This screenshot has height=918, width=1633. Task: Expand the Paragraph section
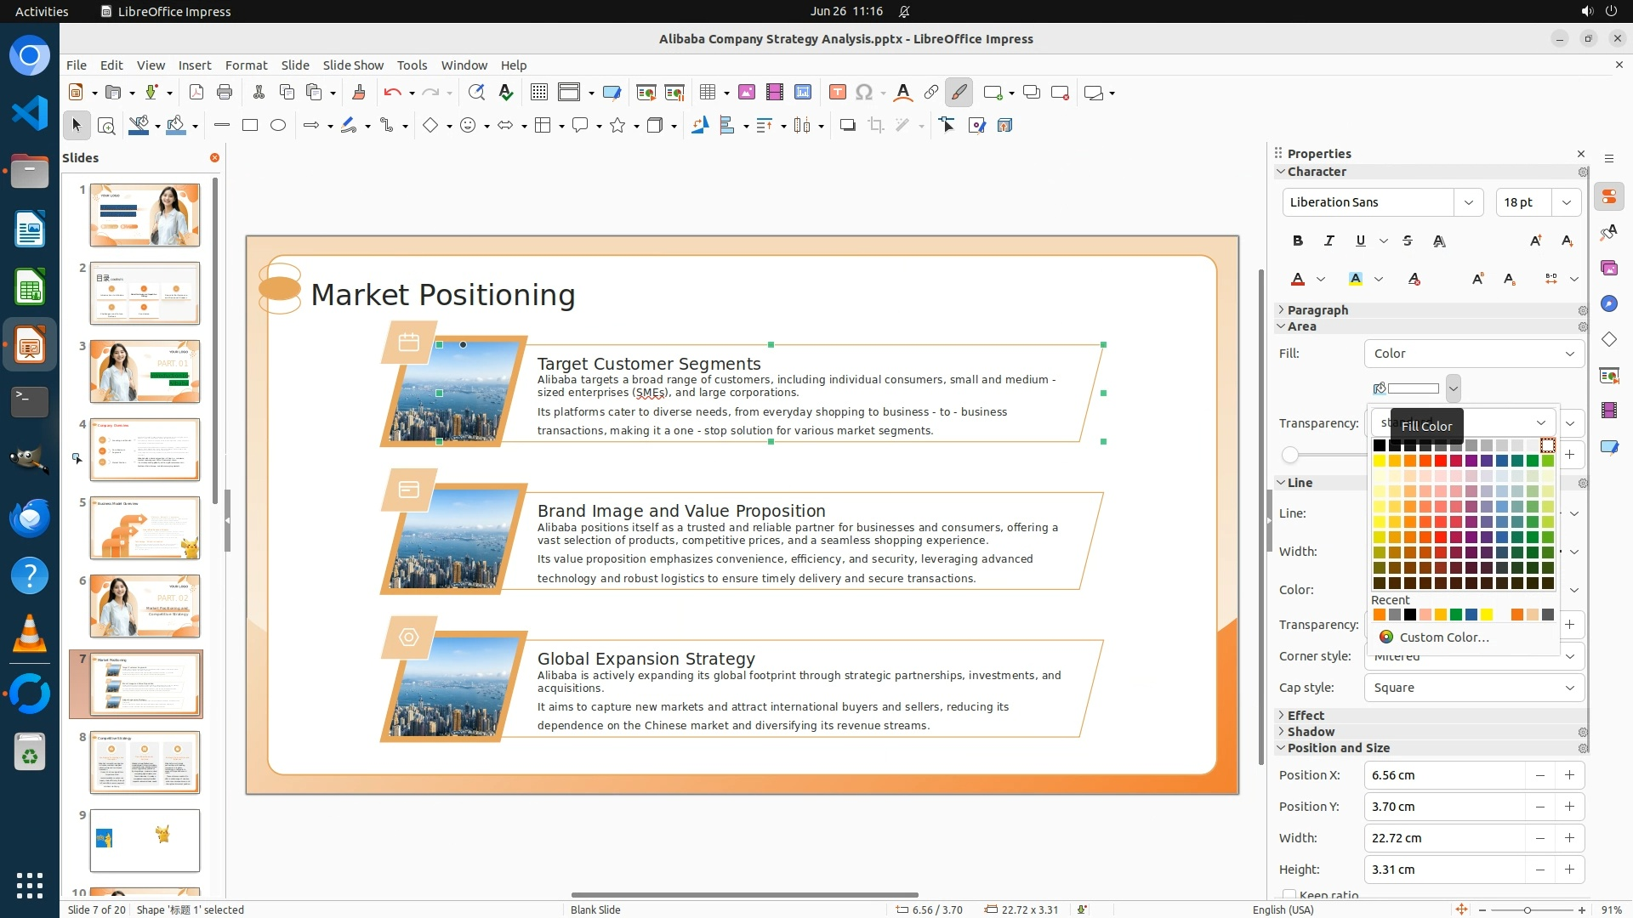[x=1317, y=310]
